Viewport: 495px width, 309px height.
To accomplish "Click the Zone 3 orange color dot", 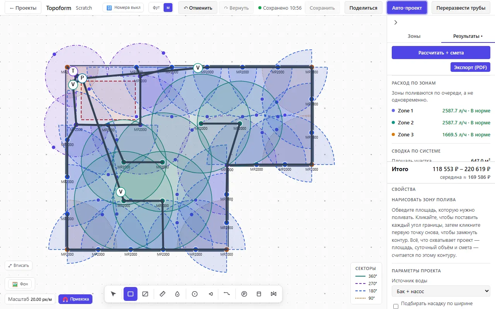I will [x=393, y=134].
